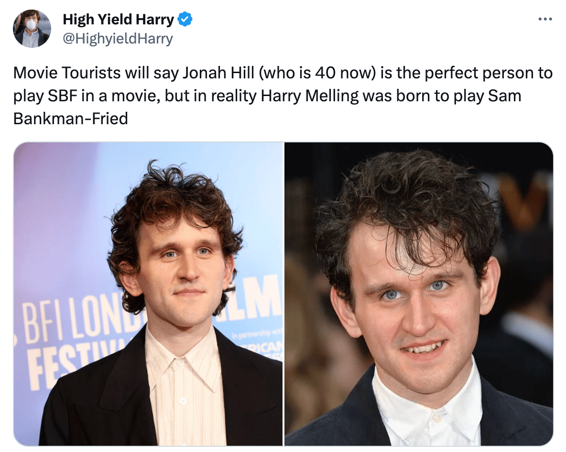
Task: Click the large 'LM' letters in left photo
Action: pos(257,295)
